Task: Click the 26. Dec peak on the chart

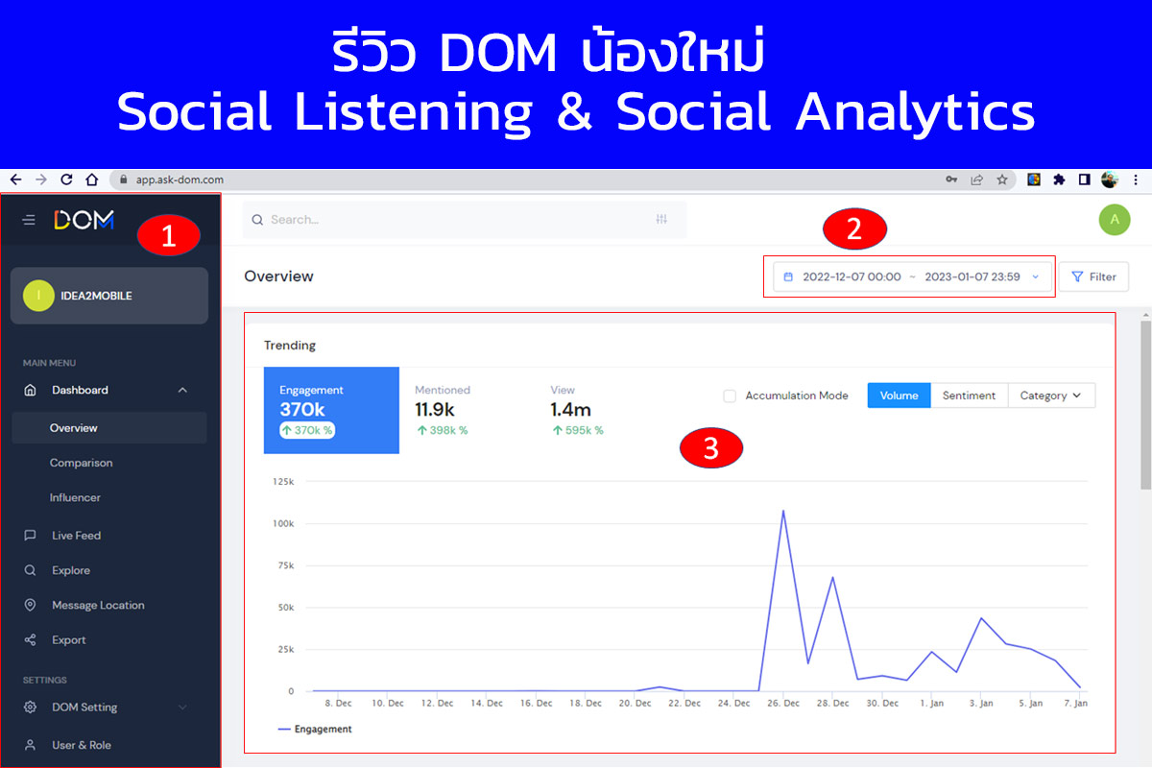Action: 783,511
